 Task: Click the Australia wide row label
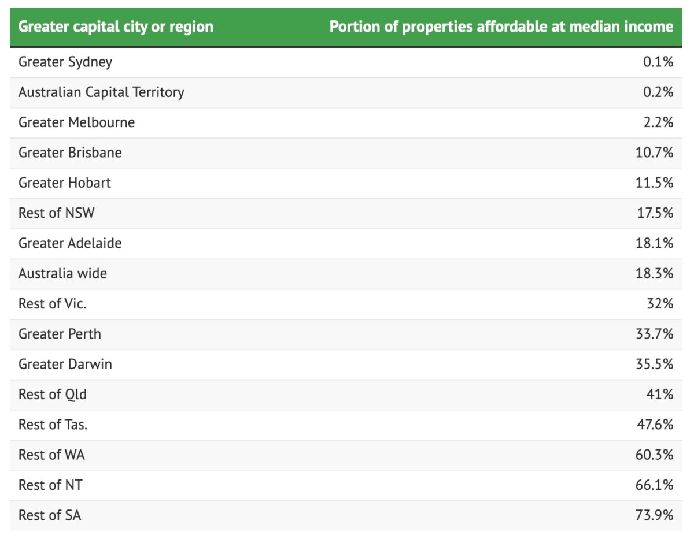tap(62, 273)
